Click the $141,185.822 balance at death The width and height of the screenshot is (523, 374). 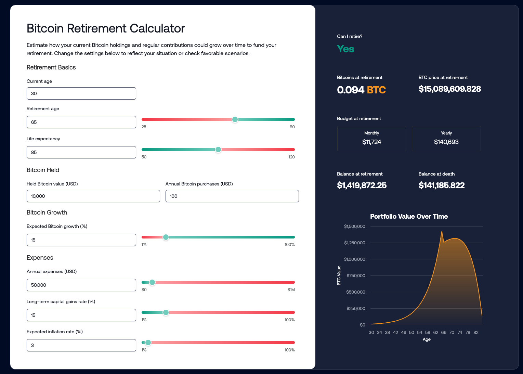[x=442, y=185]
